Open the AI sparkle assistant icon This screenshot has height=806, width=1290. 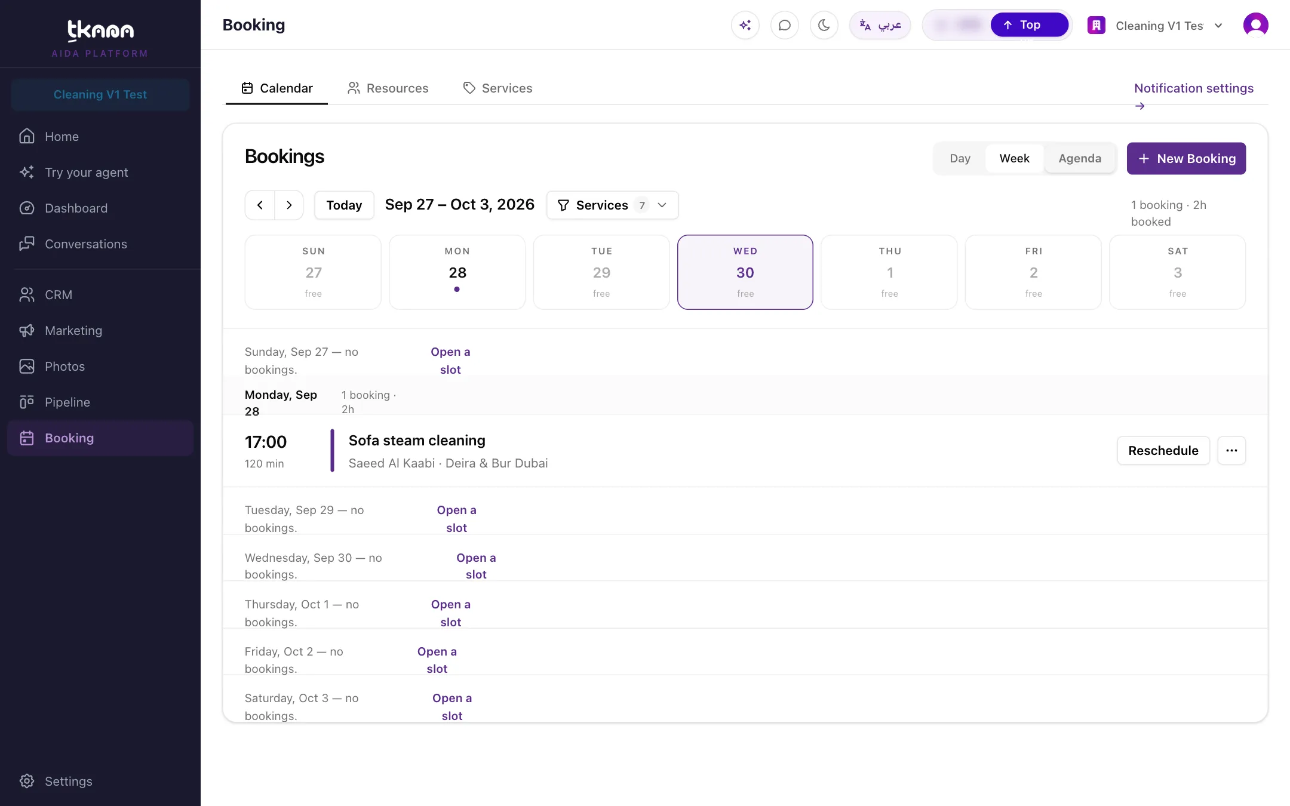click(x=745, y=25)
